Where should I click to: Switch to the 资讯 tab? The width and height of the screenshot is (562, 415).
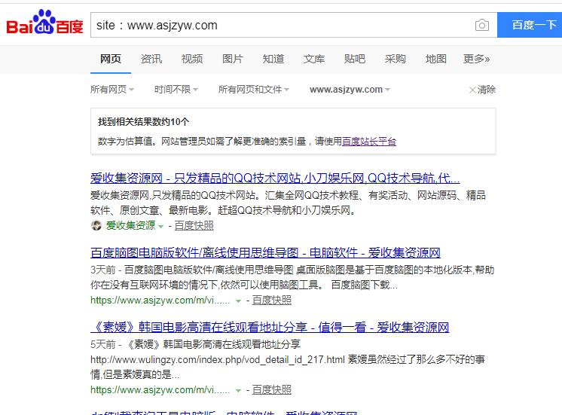coord(151,59)
